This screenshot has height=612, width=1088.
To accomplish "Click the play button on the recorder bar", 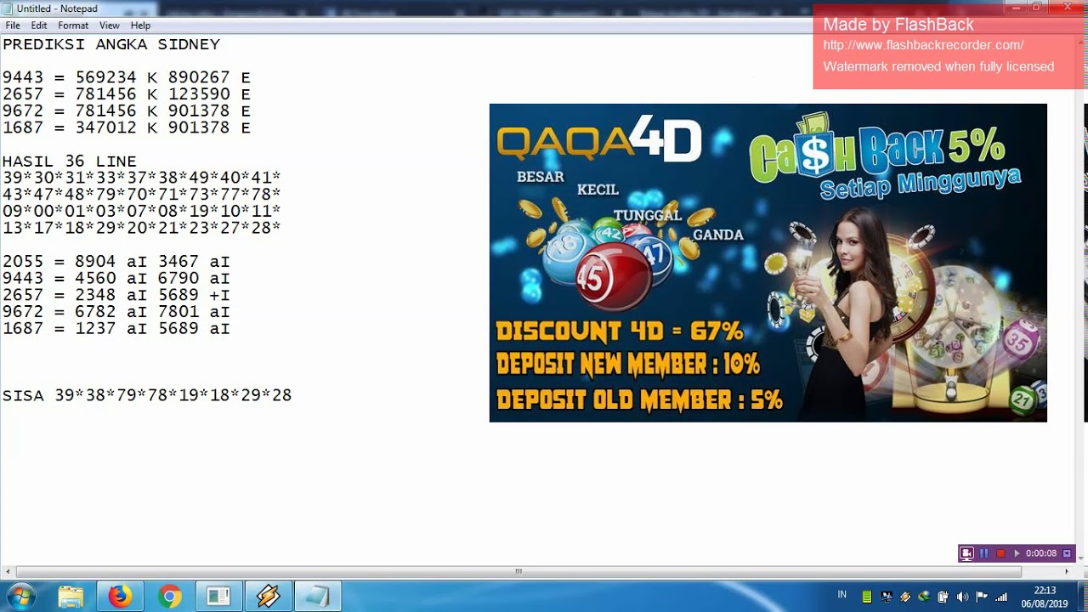I will point(1016,553).
